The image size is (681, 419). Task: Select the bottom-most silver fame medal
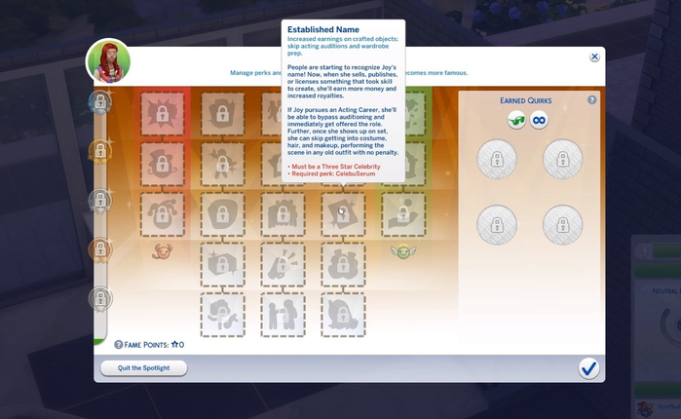(x=100, y=299)
